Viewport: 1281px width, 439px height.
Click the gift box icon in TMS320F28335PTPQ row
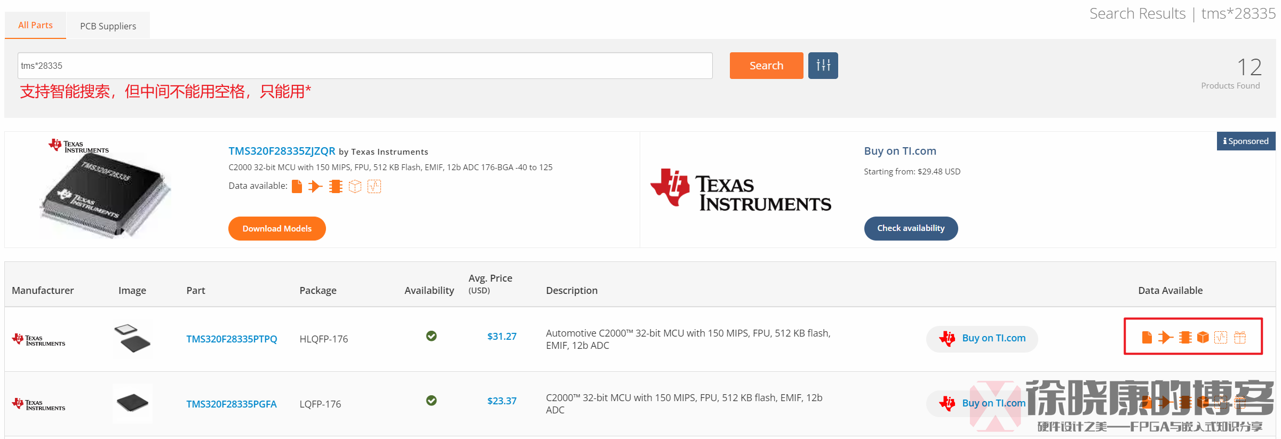point(1240,337)
